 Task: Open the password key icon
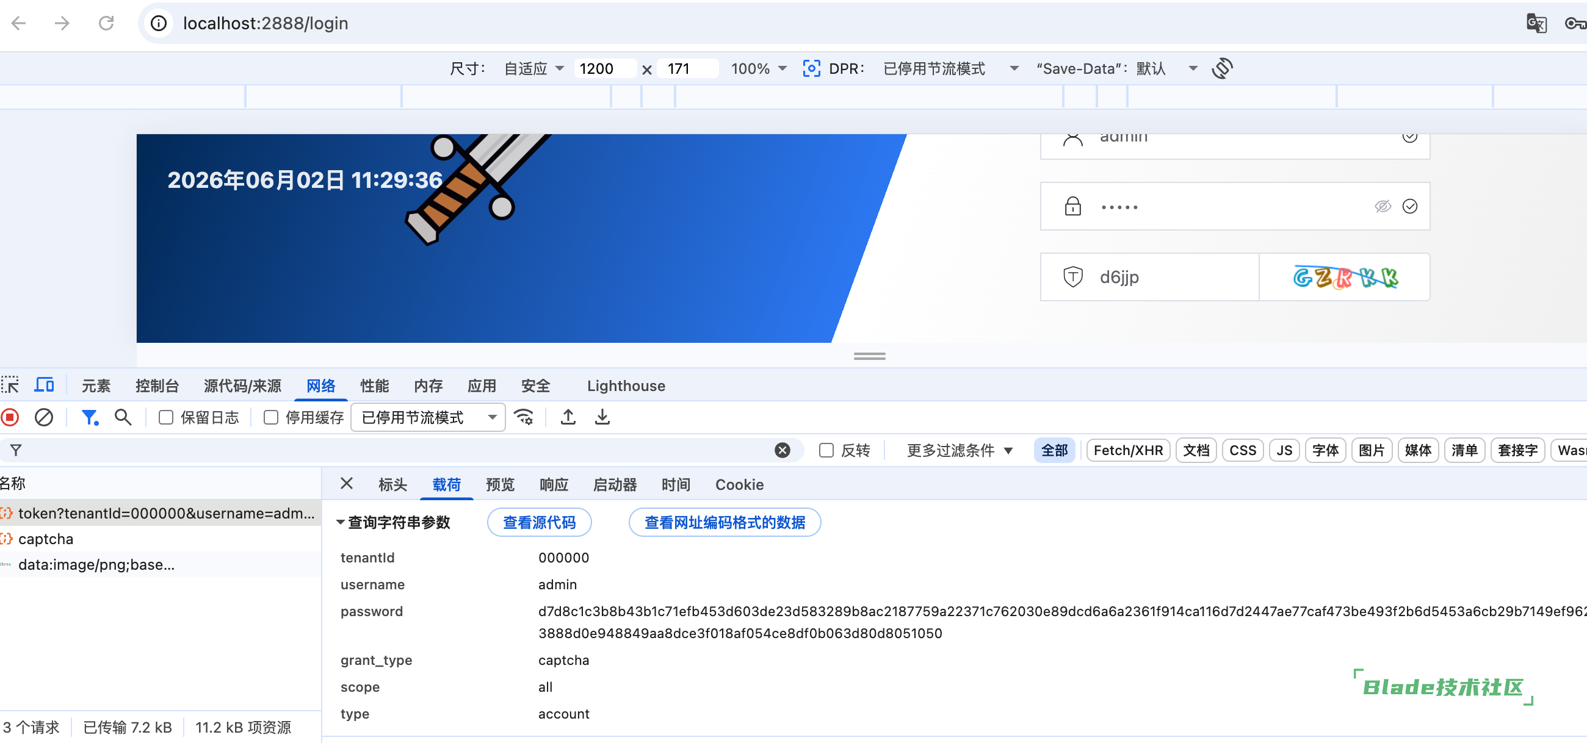(1575, 23)
